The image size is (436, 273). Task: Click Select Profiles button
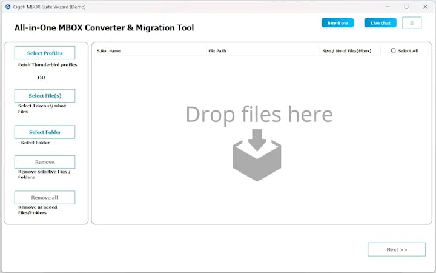[x=45, y=53]
